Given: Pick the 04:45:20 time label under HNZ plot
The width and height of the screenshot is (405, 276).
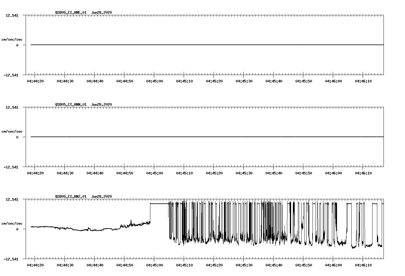Looking at the screenshot, I should pos(214,265).
